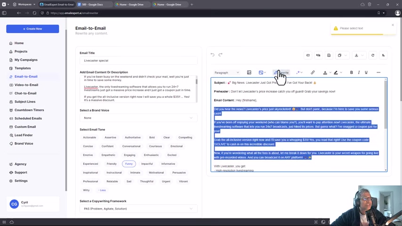Undo the last edit in the editor
This screenshot has width=402, height=226.
(213, 55)
